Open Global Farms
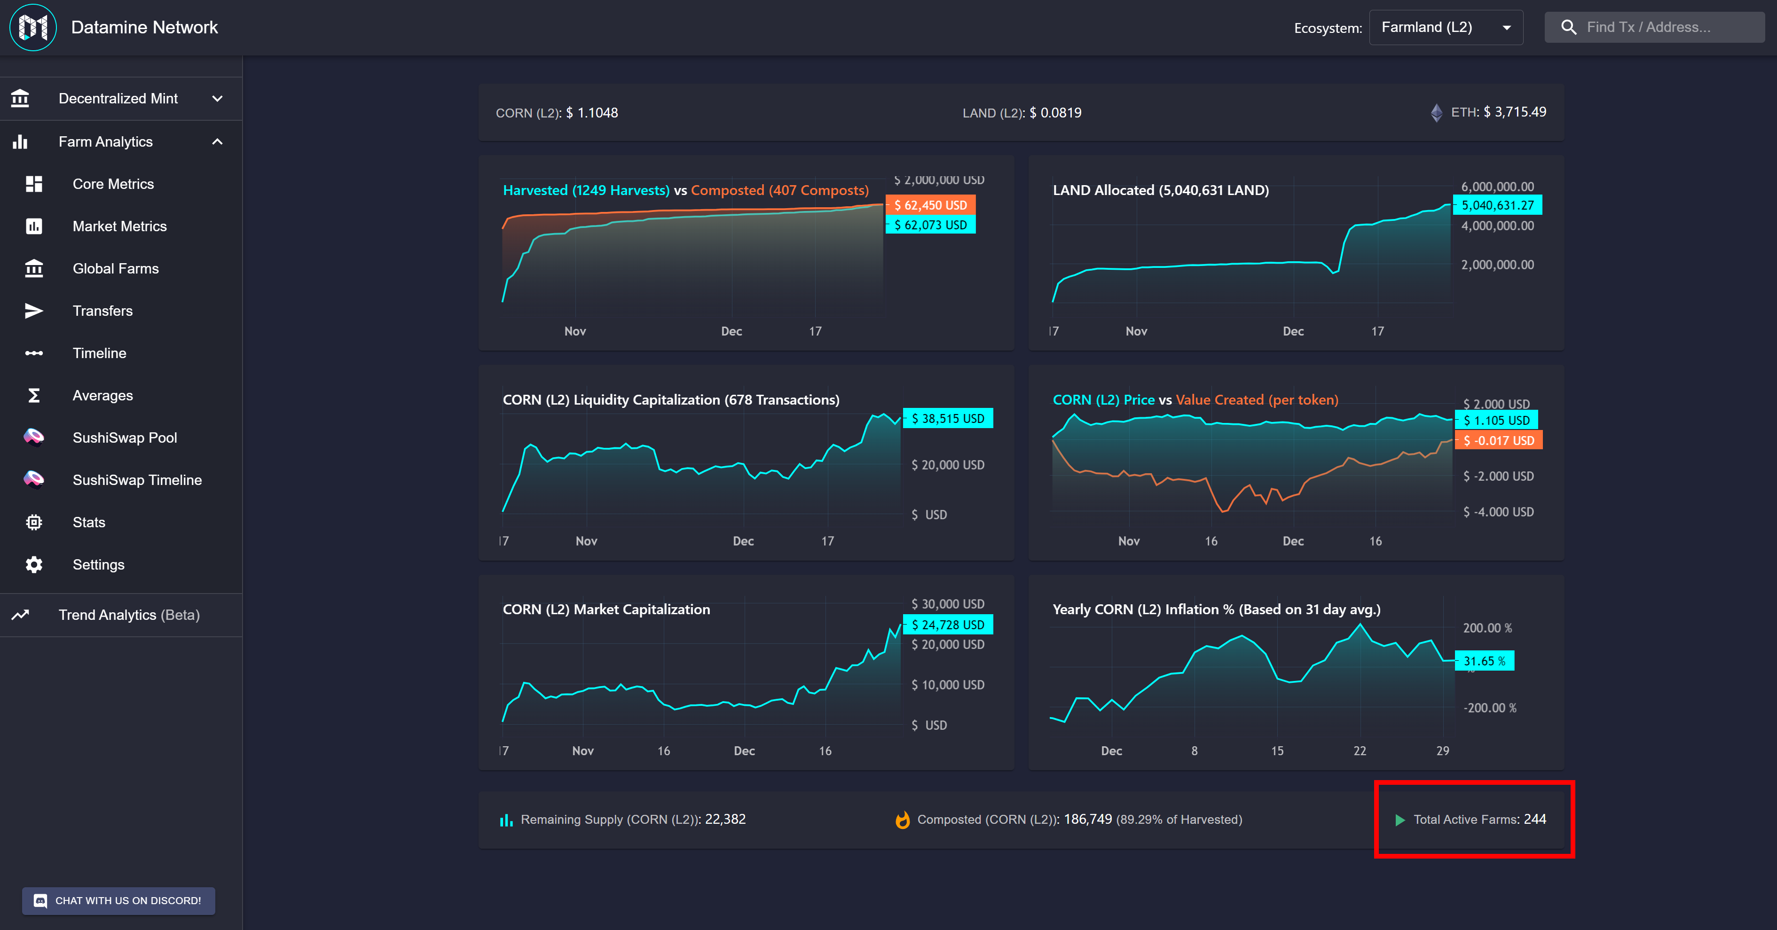Screen dimensions: 1777x930 point(121,268)
